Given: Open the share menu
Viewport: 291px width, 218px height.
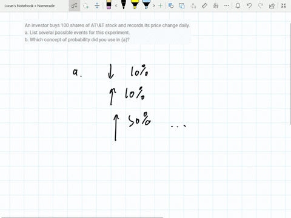Looking at the screenshot, I should 272,5.
